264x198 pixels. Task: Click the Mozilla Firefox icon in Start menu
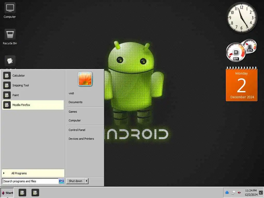7,105
